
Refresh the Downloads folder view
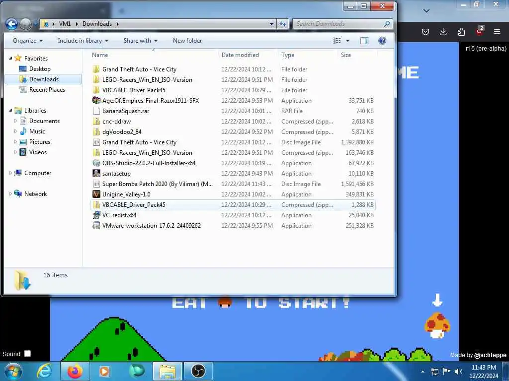tap(283, 24)
